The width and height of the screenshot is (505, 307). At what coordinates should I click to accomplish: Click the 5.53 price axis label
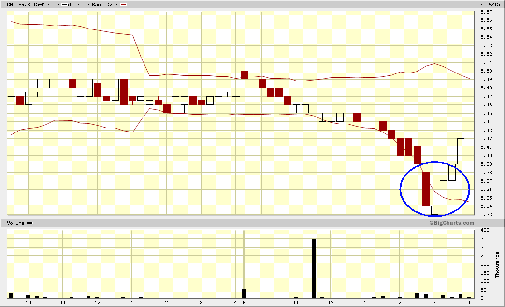tap(486, 46)
